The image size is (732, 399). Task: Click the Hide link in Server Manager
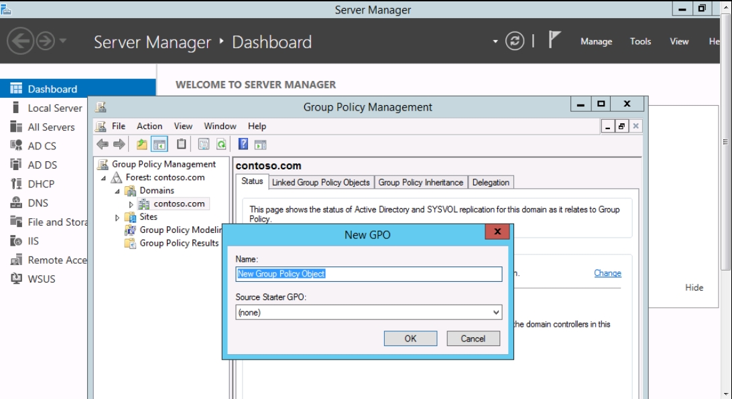click(x=694, y=288)
